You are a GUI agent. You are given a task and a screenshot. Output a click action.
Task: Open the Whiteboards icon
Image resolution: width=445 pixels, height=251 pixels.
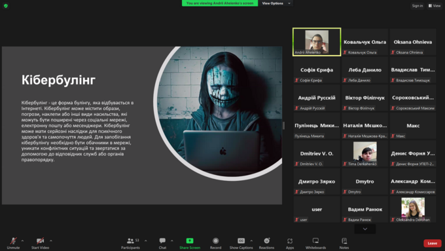click(x=315, y=241)
